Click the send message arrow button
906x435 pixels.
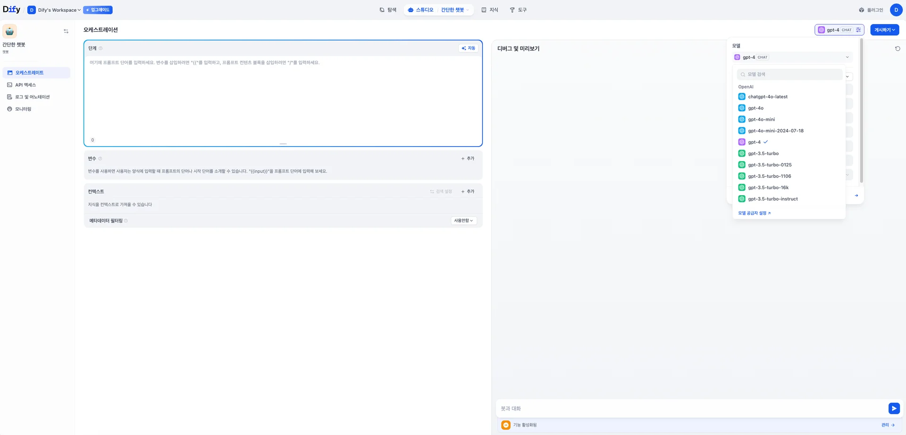pyautogui.click(x=894, y=408)
